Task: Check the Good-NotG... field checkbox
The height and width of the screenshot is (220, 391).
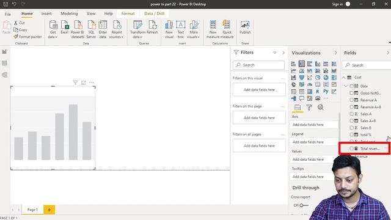Action: (x=351, y=93)
